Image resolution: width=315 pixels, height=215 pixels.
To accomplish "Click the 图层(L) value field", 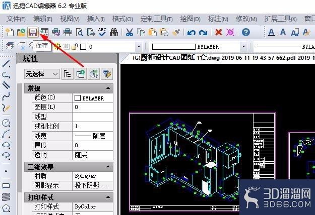I will tap(93, 107).
